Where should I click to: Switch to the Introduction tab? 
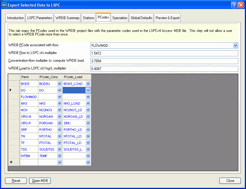pyautogui.click(x=15, y=18)
